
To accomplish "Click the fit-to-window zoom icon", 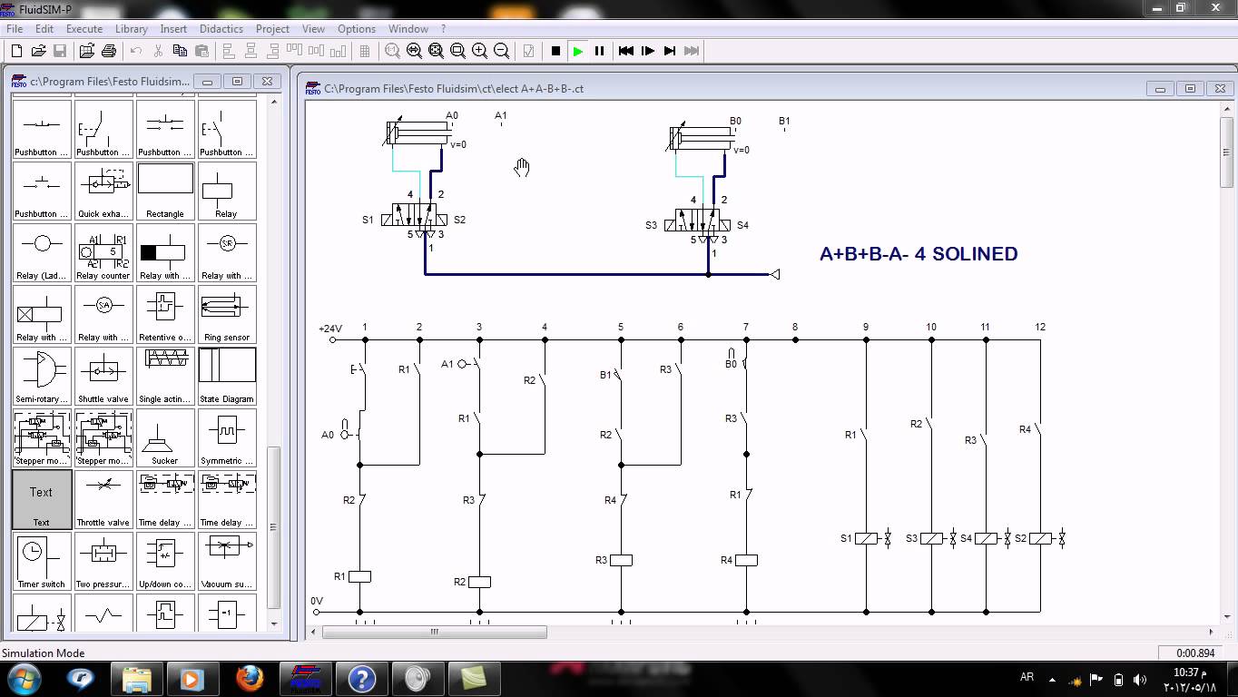I will coord(436,51).
